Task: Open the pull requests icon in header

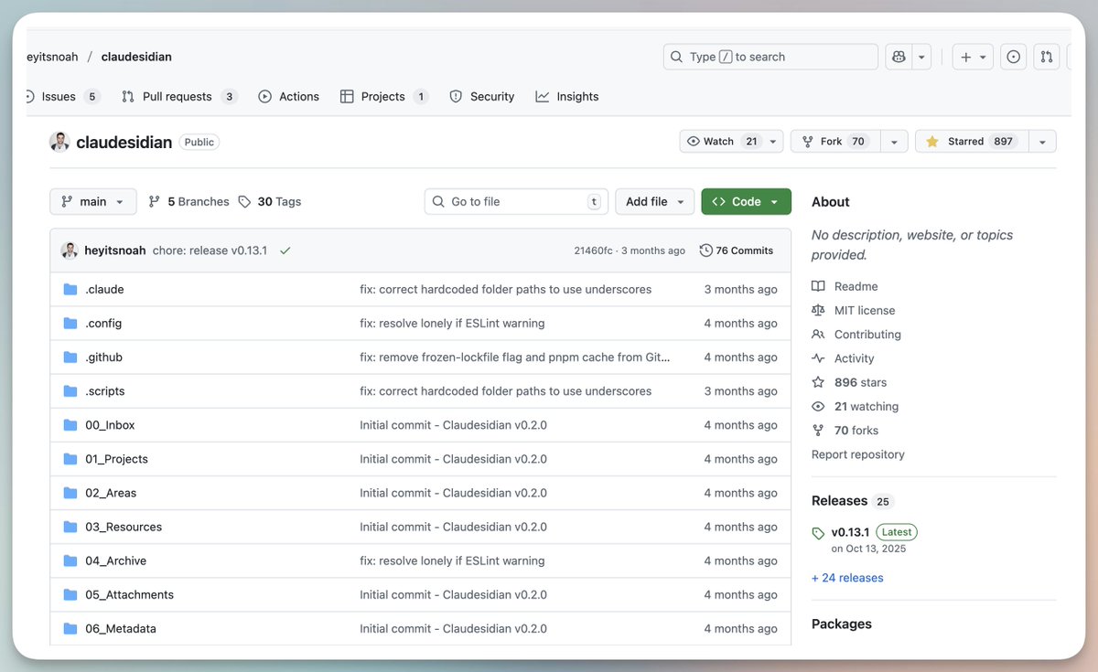Action: pyautogui.click(x=1046, y=57)
